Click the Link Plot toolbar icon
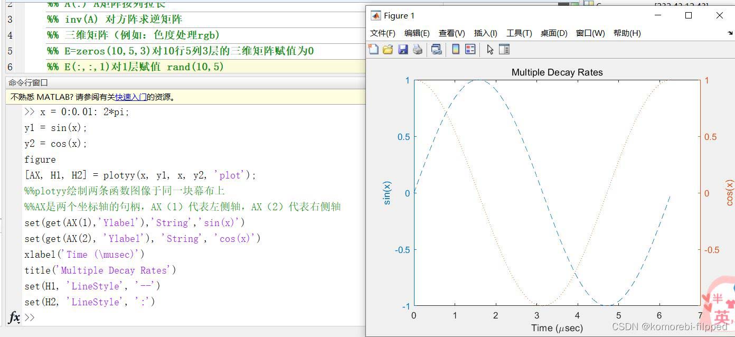Image resolution: width=735 pixels, height=337 pixels. coord(436,50)
